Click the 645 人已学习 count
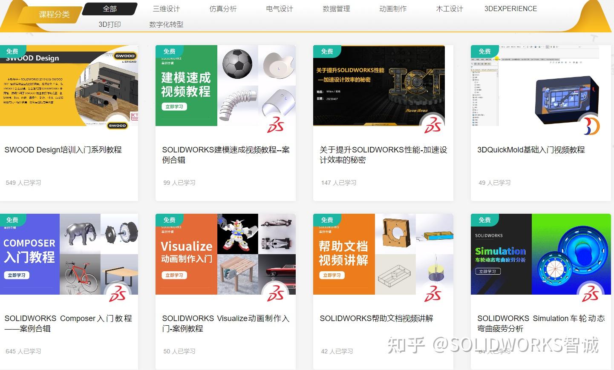 click(23, 351)
